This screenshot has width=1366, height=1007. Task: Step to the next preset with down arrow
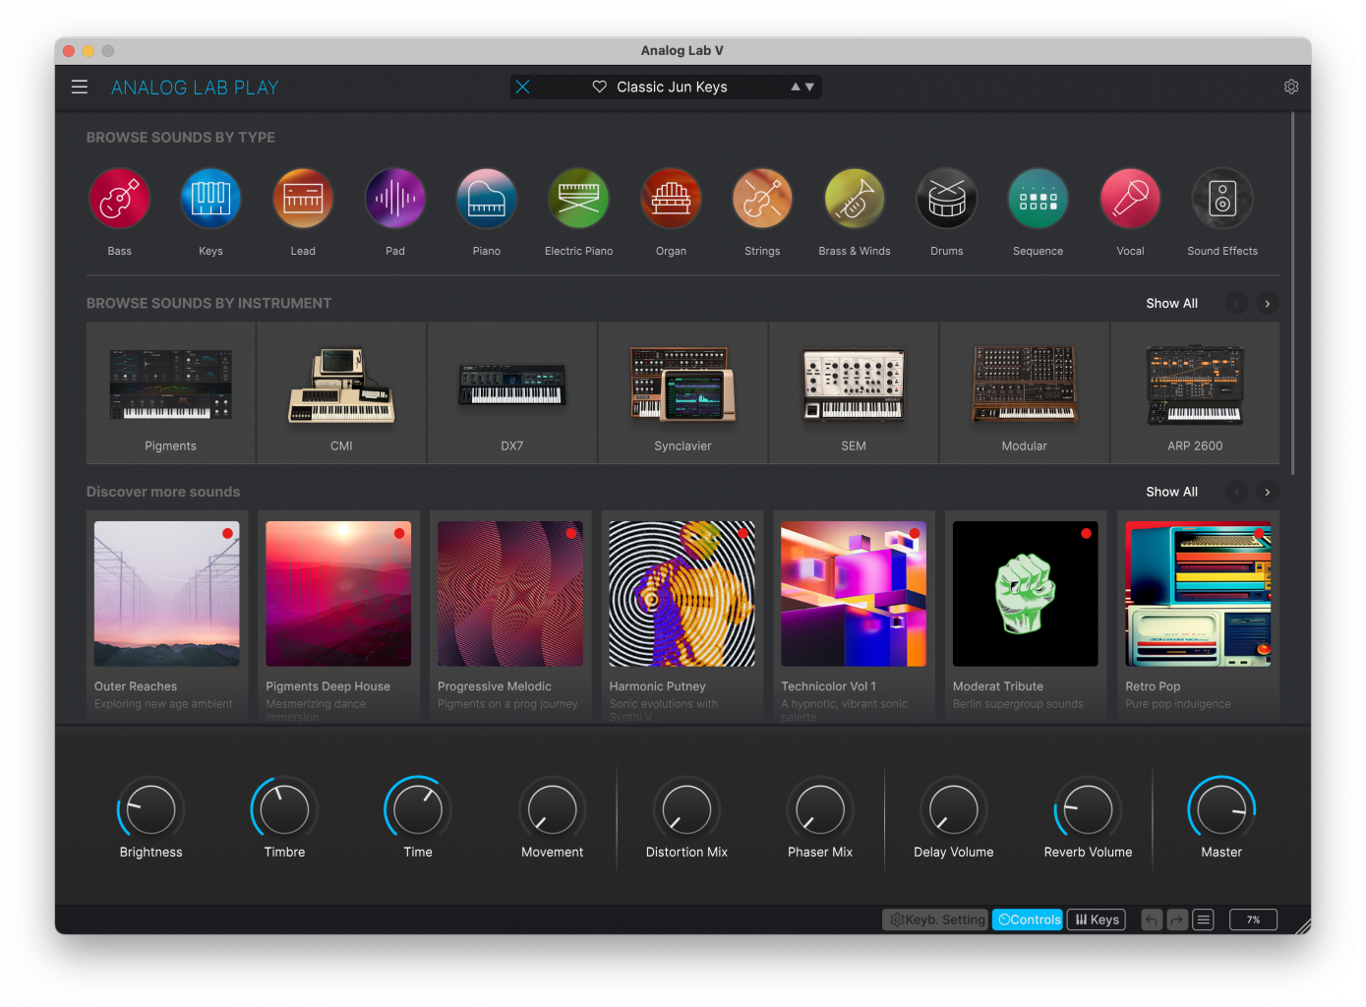click(x=810, y=87)
